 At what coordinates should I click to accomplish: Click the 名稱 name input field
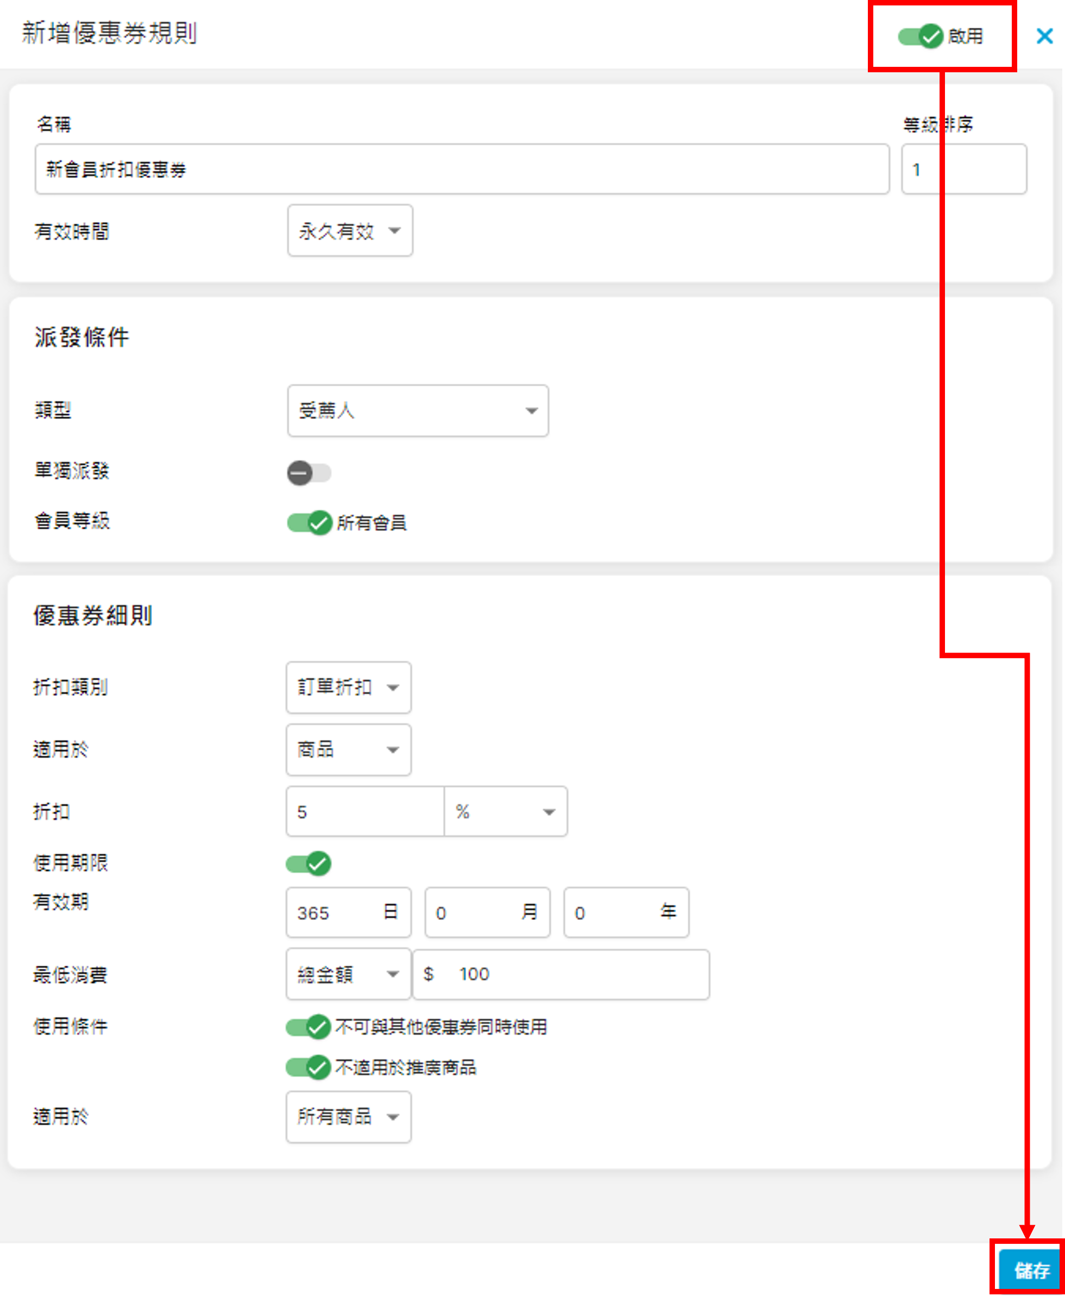pyautogui.click(x=461, y=170)
